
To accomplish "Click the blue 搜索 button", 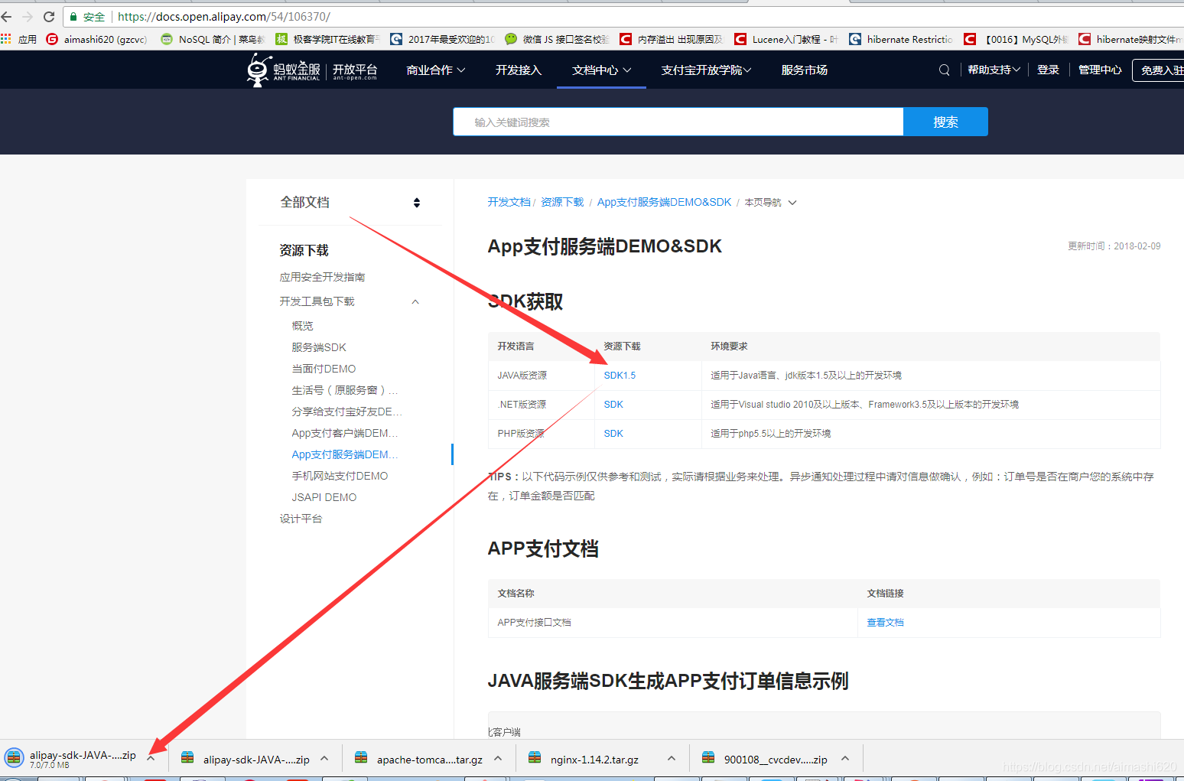I will [x=945, y=122].
